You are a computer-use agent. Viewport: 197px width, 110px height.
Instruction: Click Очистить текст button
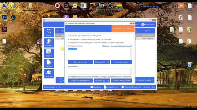click(x=121, y=62)
